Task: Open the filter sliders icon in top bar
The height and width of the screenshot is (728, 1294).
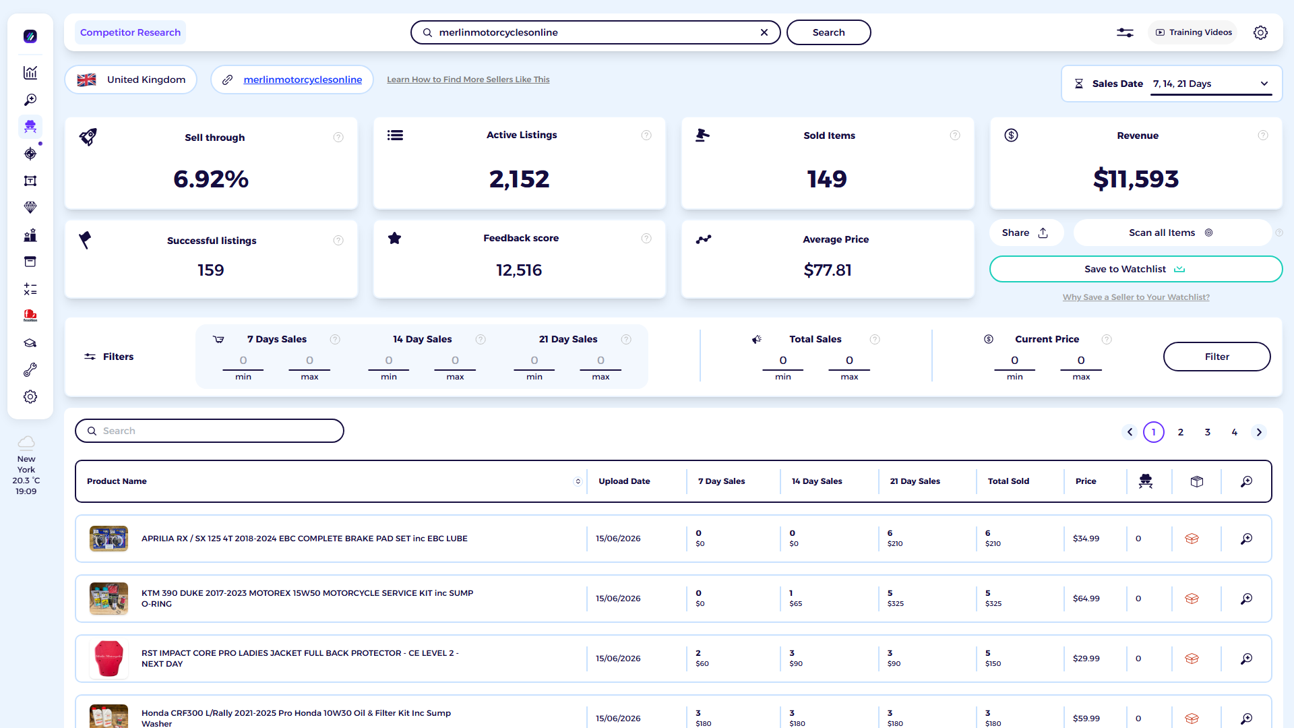Action: pyautogui.click(x=1125, y=32)
